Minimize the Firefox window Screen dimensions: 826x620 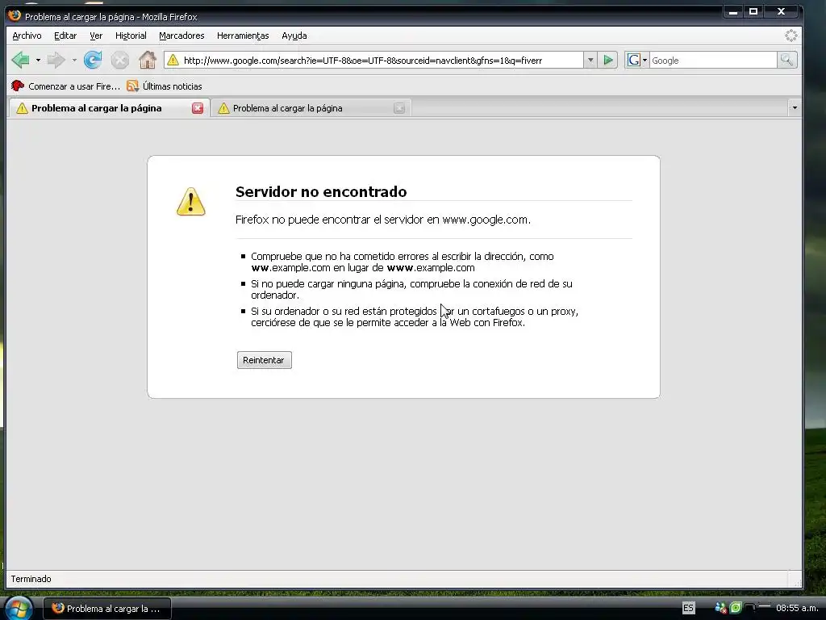(732, 11)
